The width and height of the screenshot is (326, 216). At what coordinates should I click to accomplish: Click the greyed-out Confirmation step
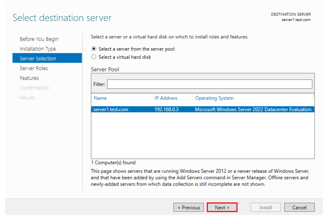point(34,88)
